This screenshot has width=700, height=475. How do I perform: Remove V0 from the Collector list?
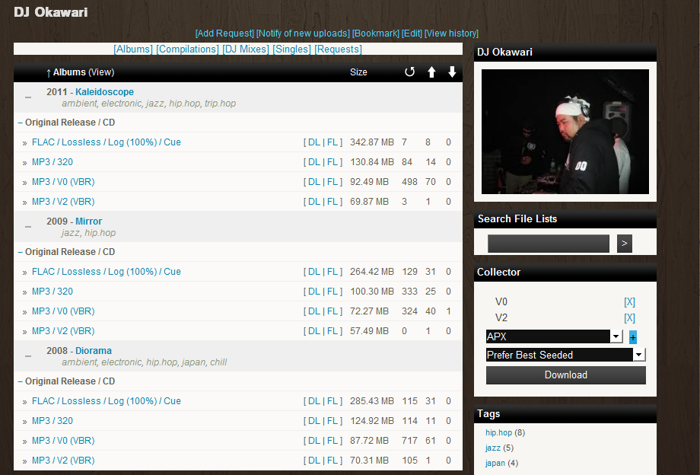click(629, 302)
